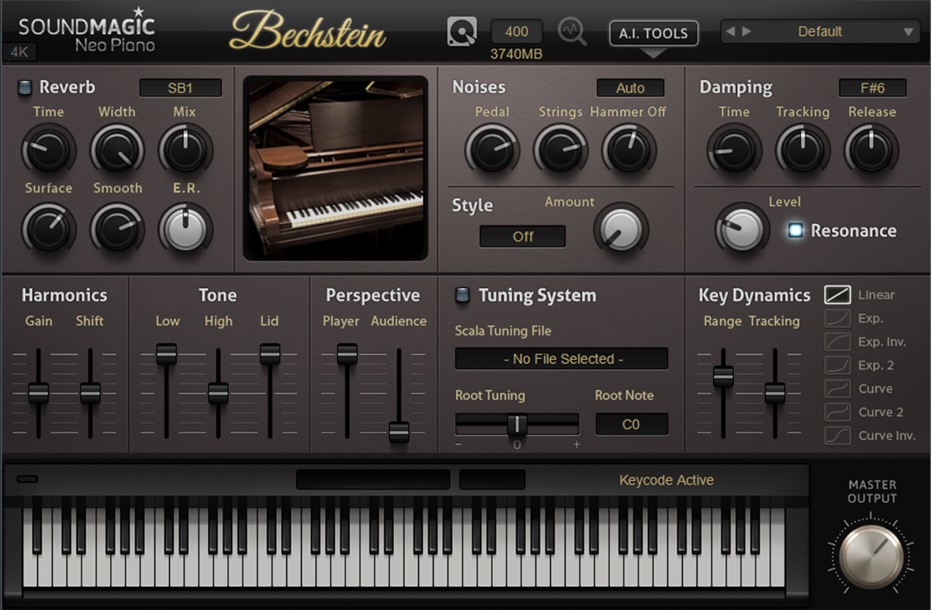Click the next preset arrow
The width and height of the screenshot is (931, 610).
pos(746,32)
